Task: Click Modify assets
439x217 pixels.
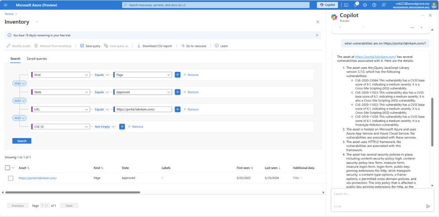Action: 18,46
